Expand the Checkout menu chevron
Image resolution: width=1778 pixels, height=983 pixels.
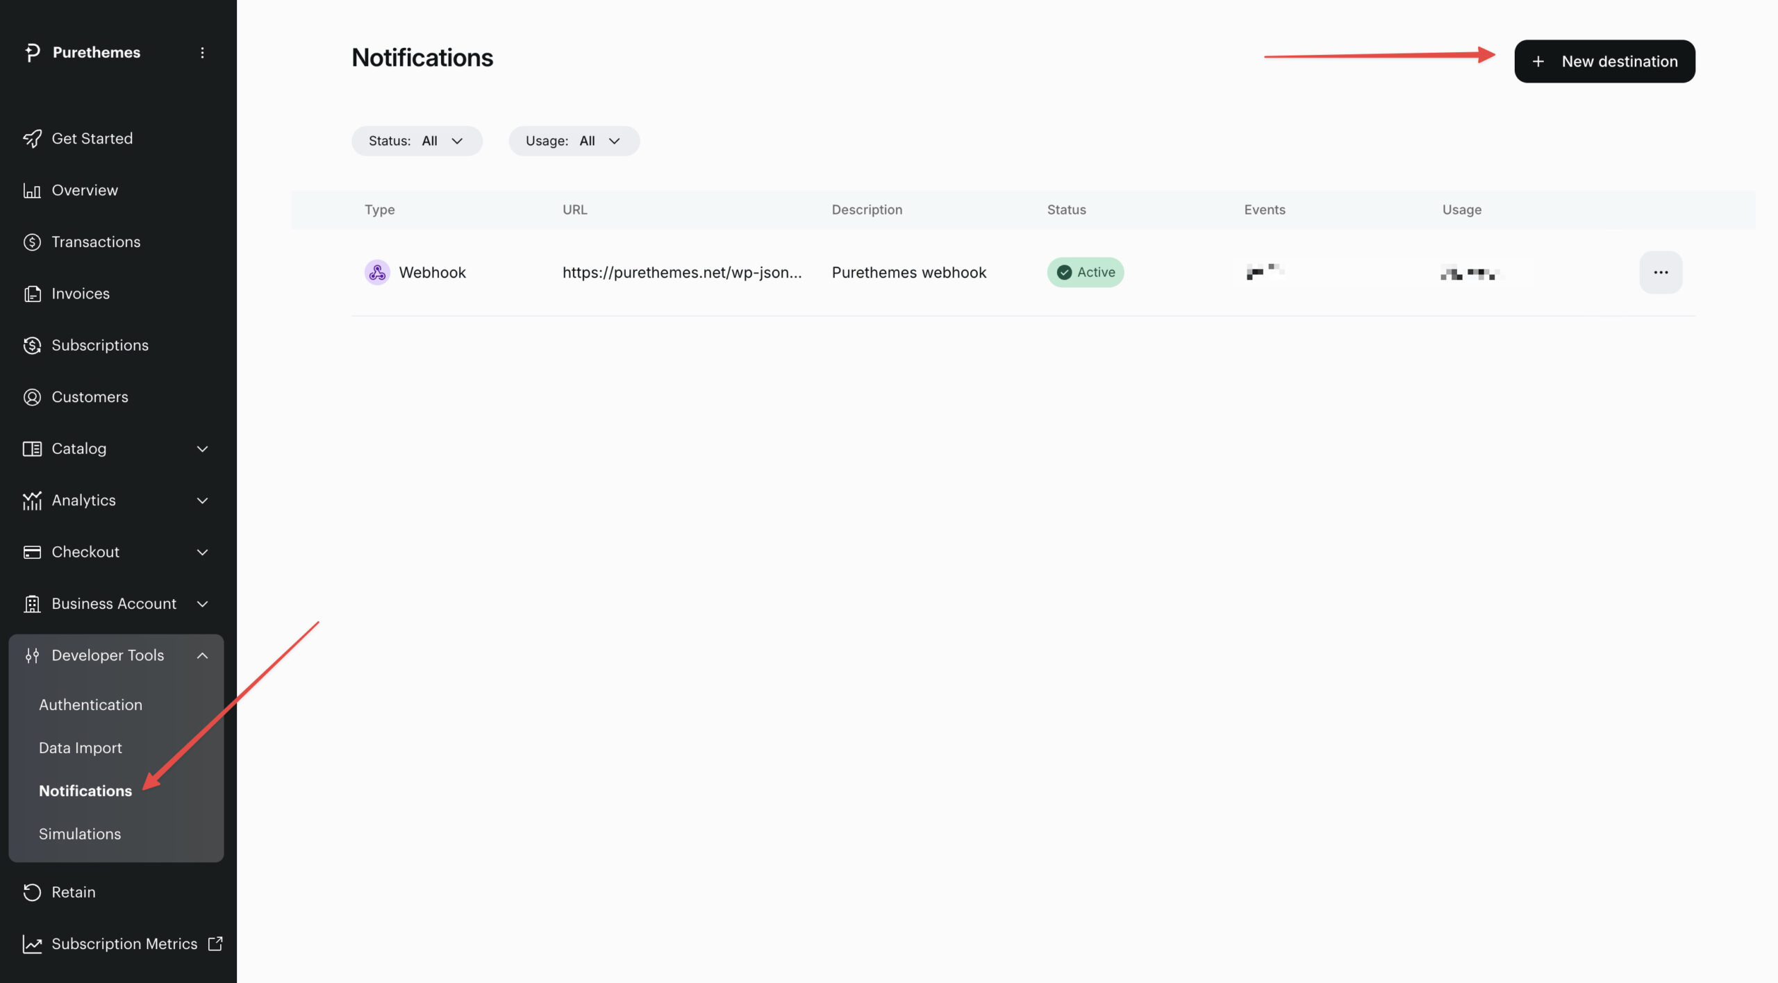(202, 553)
